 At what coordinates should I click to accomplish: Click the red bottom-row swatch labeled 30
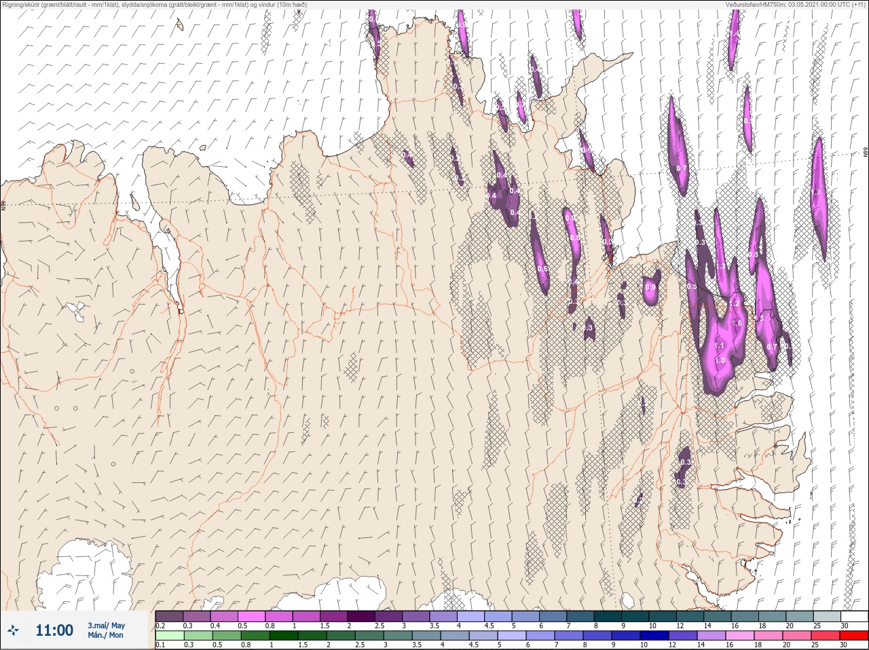854,636
